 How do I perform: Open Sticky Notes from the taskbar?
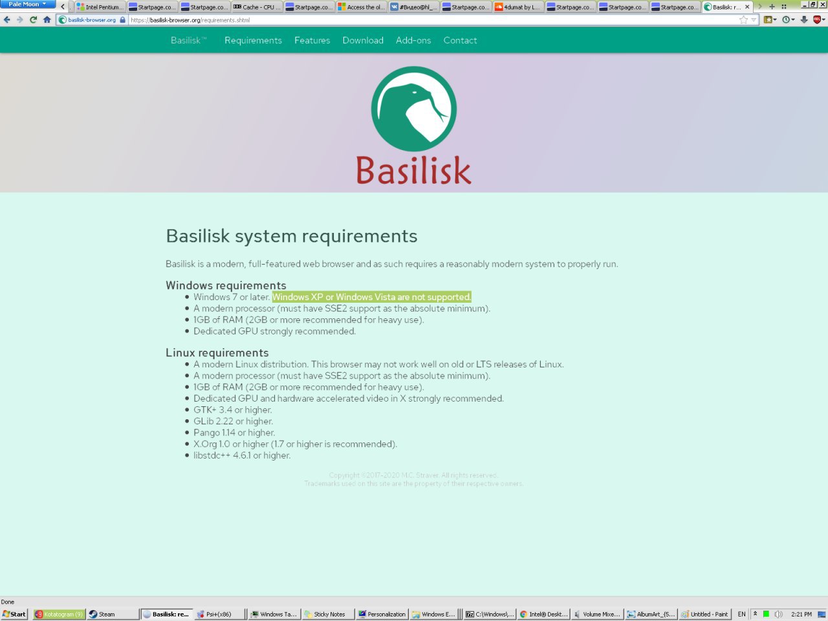coord(329,614)
